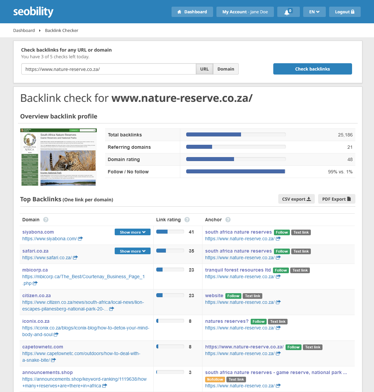Viewport: 374px width, 392px height.
Task: Click the Follow badge in citizen.co.za row
Action: 233,296
